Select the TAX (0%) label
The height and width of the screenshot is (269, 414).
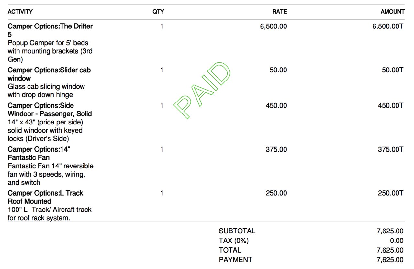(x=234, y=241)
